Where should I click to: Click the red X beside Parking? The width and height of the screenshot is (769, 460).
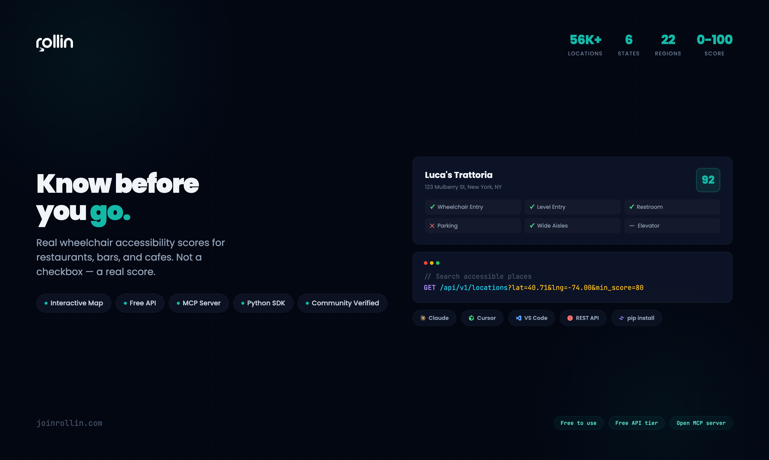pyautogui.click(x=432, y=226)
